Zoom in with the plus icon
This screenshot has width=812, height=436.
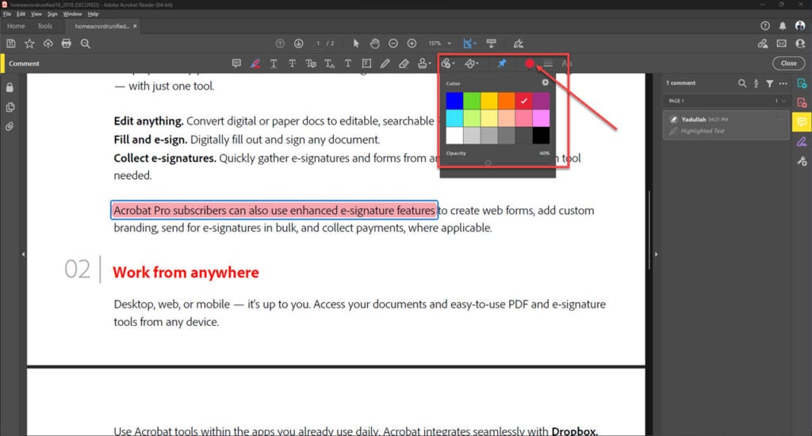click(412, 44)
